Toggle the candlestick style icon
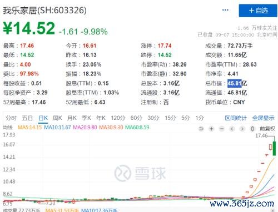Image resolution: width=278 pixels, height=212 pixels. pos(252,129)
